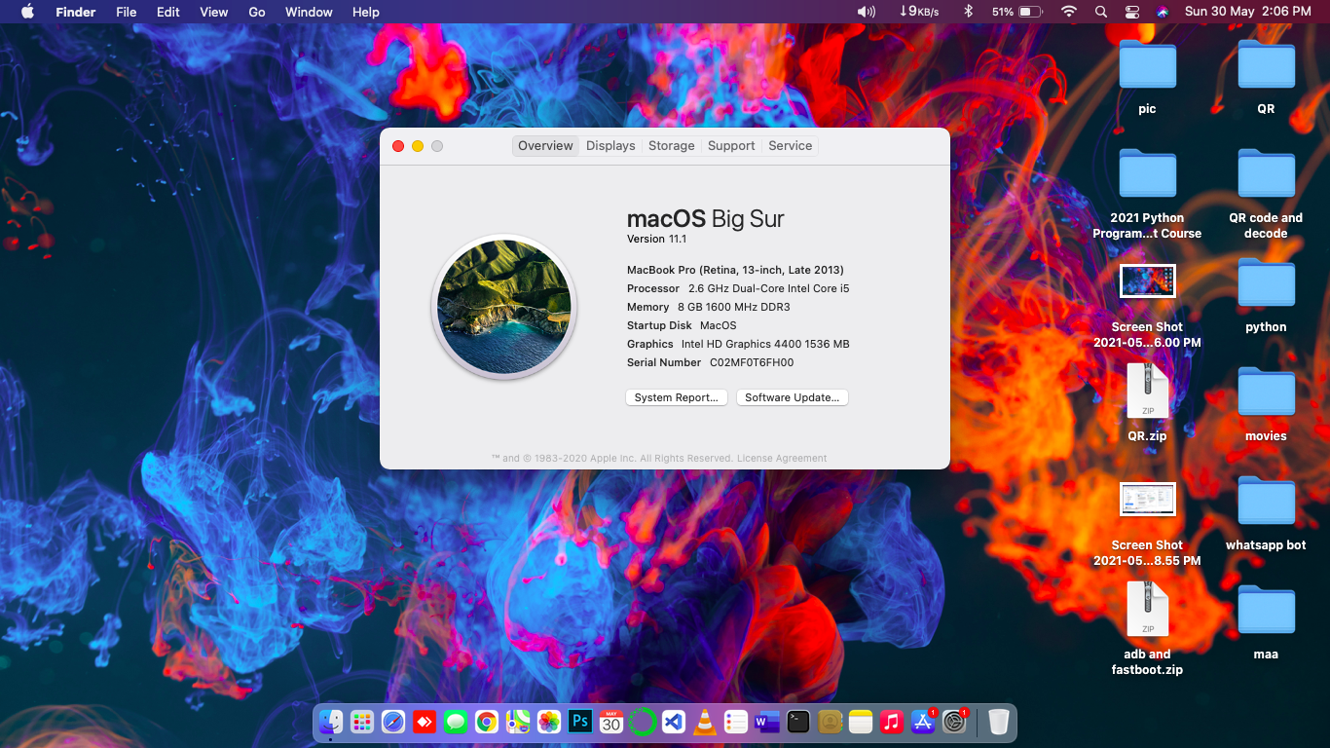
Task: Launch Google Chrome from the Dock
Action: [487, 722]
